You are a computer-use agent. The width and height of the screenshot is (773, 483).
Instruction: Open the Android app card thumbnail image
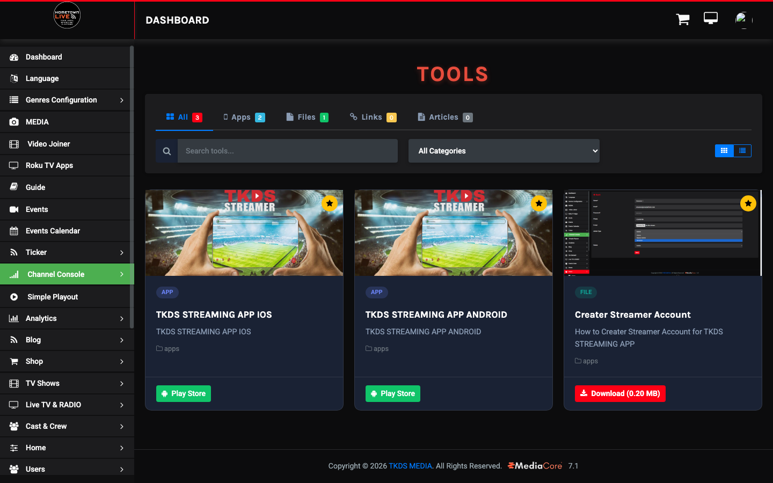pyautogui.click(x=454, y=233)
